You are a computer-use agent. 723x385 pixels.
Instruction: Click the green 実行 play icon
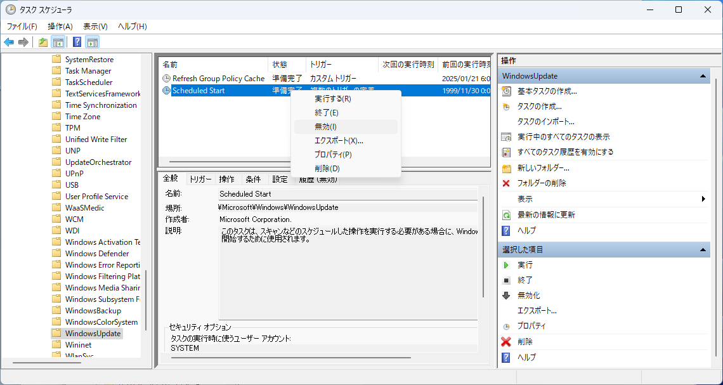506,265
